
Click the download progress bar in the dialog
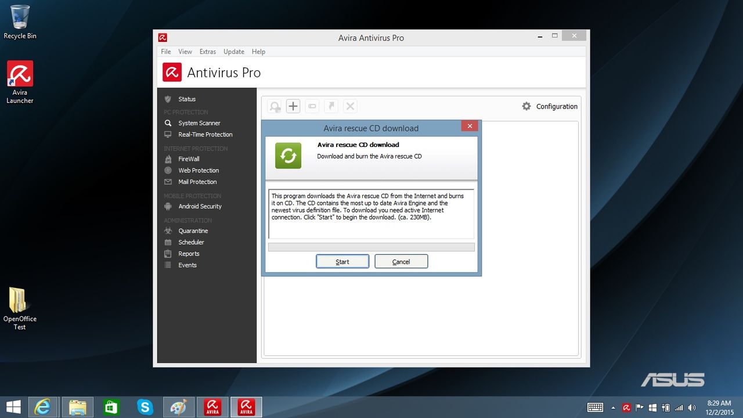371,247
